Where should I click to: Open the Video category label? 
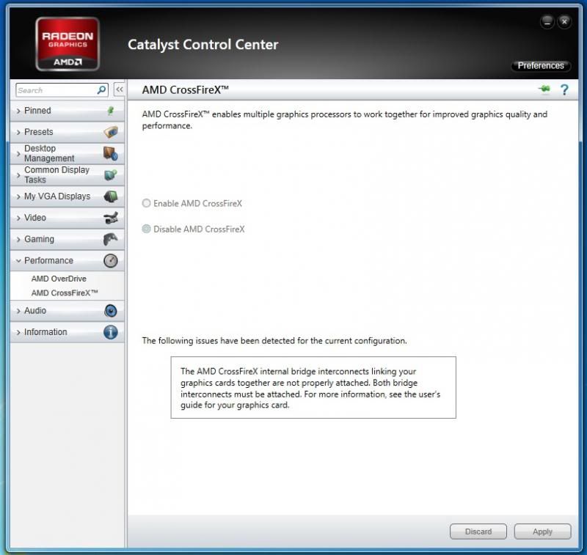click(x=35, y=218)
